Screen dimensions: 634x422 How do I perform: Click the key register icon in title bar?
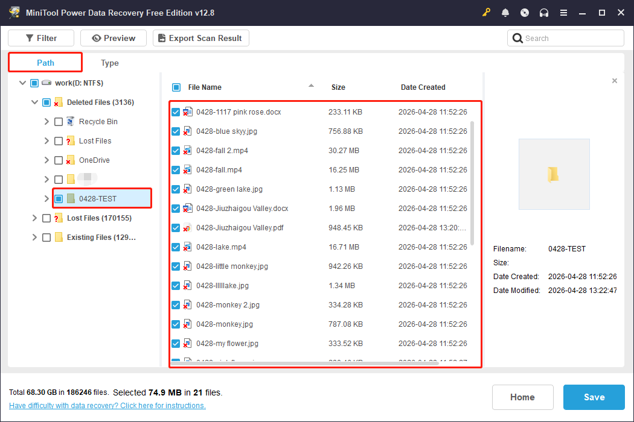pos(486,13)
